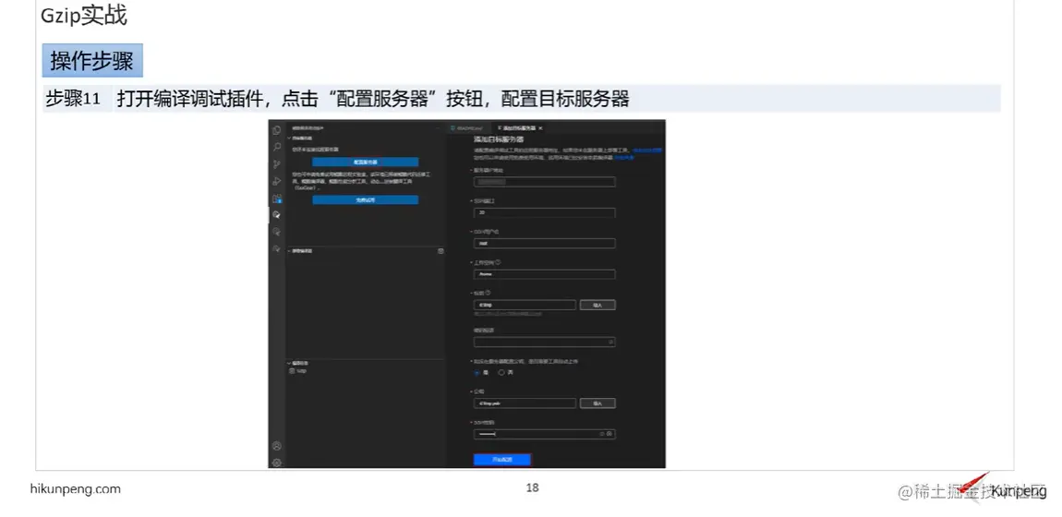Collapse the bottom side panel section header
Viewport: 1062px width, 517px height.
coord(298,364)
